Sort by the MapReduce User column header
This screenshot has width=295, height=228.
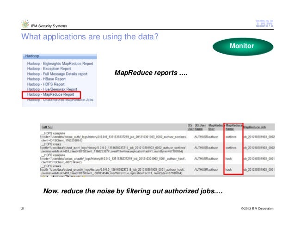tap(215, 127)
